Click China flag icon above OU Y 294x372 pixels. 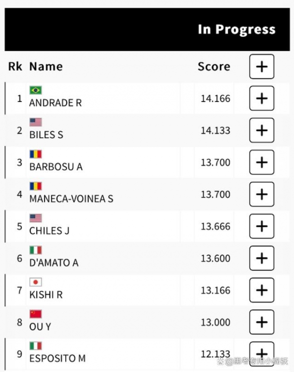(36, 314)
